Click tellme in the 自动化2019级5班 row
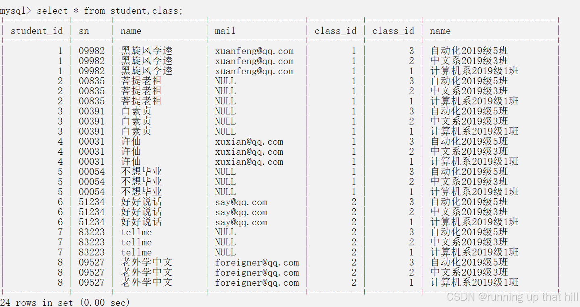Image resolution: width=580 pixels, height=307 pixels. pyautogui.click(x=136, y=232)
